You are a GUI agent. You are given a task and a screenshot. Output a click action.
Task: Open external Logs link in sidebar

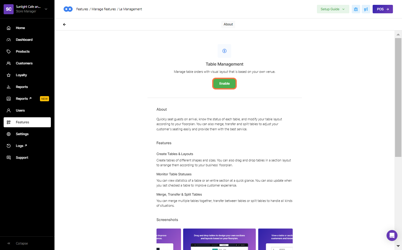pyautogui.click(x=21, y=146)
